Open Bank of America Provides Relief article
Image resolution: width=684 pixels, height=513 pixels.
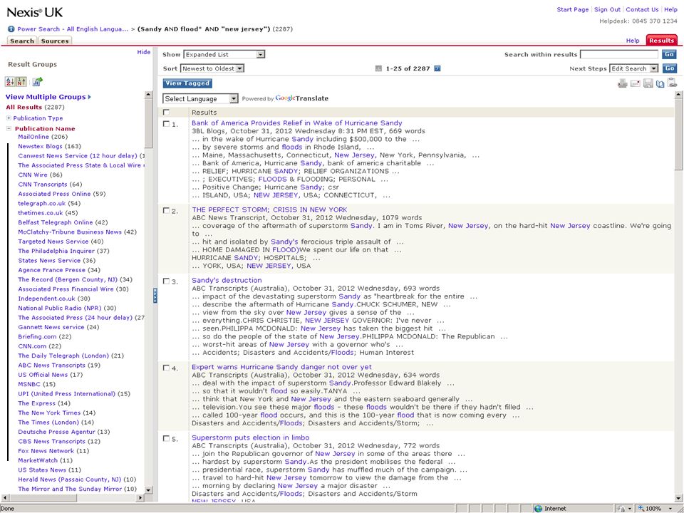pyautogui.click(x=296, y=123)
